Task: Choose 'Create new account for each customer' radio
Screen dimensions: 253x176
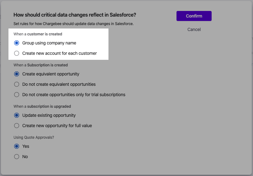Action: click(17, 53)
